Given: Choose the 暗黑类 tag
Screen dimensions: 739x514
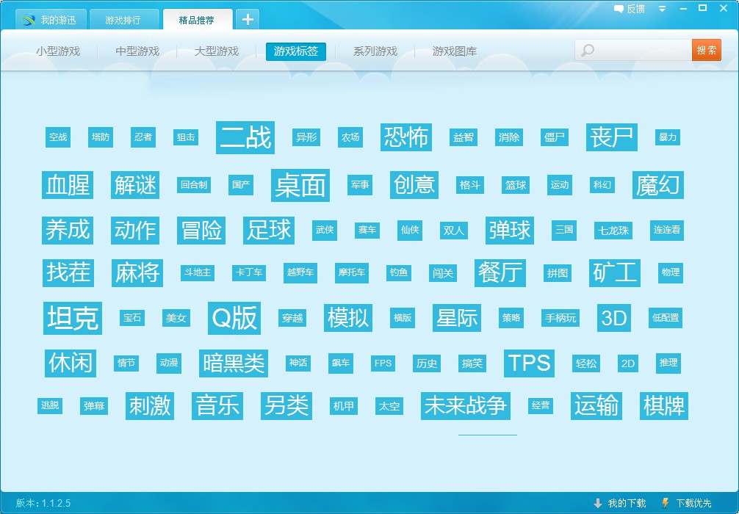Looking at the screenshot, I should [234, 363].
